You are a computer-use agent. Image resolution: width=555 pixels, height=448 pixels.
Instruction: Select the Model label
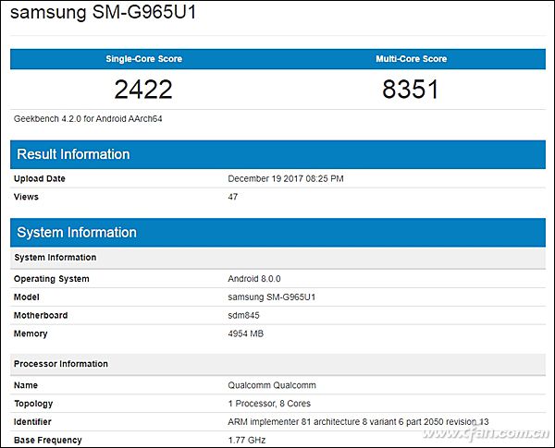[x=26, y=297]
